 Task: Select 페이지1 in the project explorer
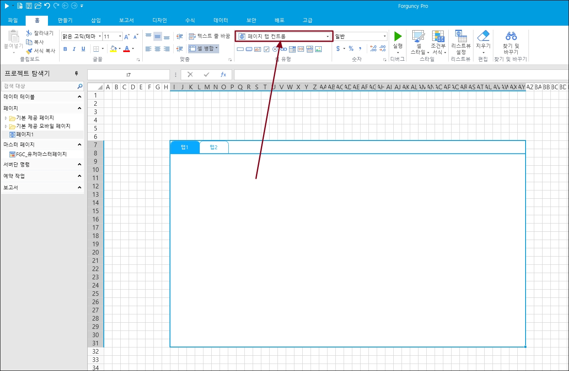pos(25,135)
